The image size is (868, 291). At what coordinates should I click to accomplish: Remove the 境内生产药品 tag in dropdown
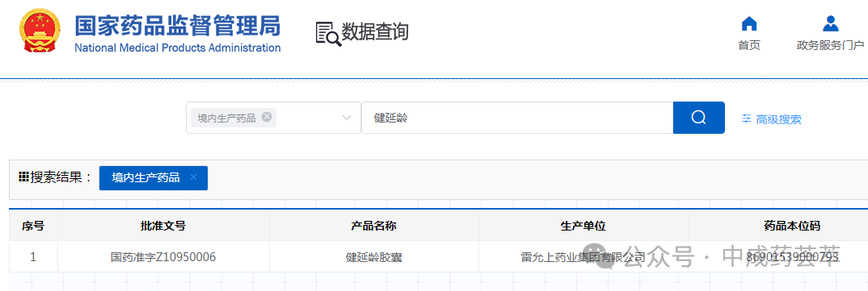coord(267,117)
